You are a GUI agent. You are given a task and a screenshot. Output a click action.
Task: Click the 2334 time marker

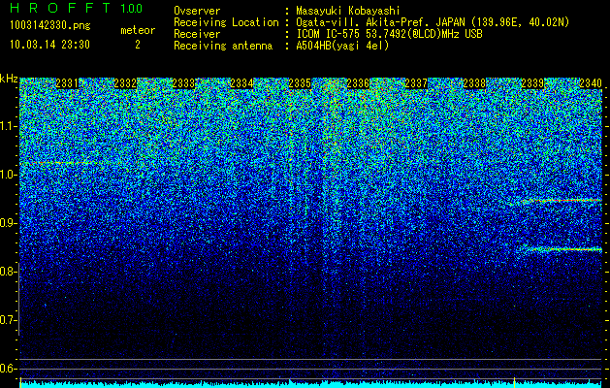tap(241, 83)
